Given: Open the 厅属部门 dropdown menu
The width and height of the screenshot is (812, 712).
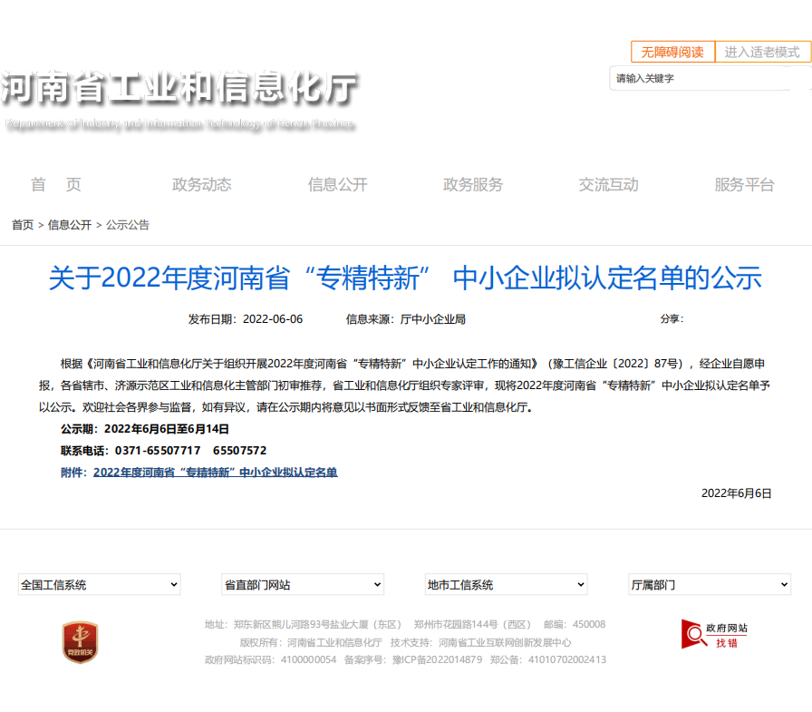Looking at the screenshot, I should (x=710, y=585).
